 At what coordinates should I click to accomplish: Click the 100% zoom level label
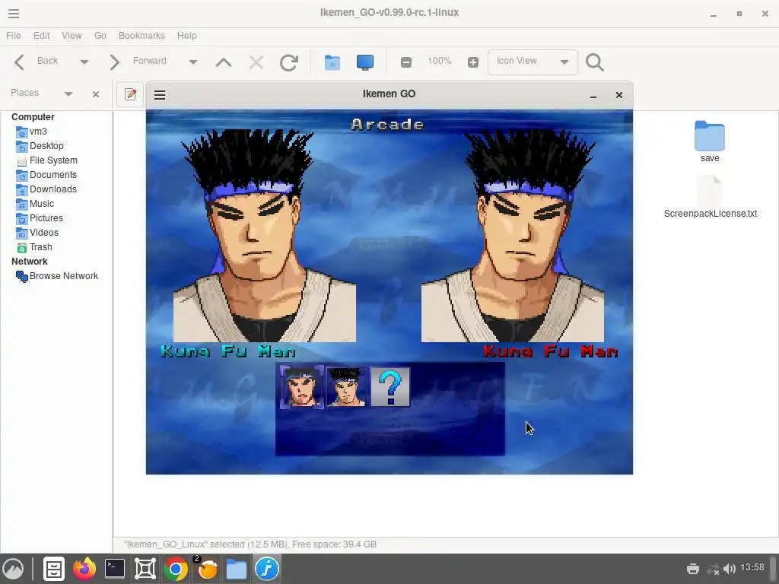click(439, 61)
